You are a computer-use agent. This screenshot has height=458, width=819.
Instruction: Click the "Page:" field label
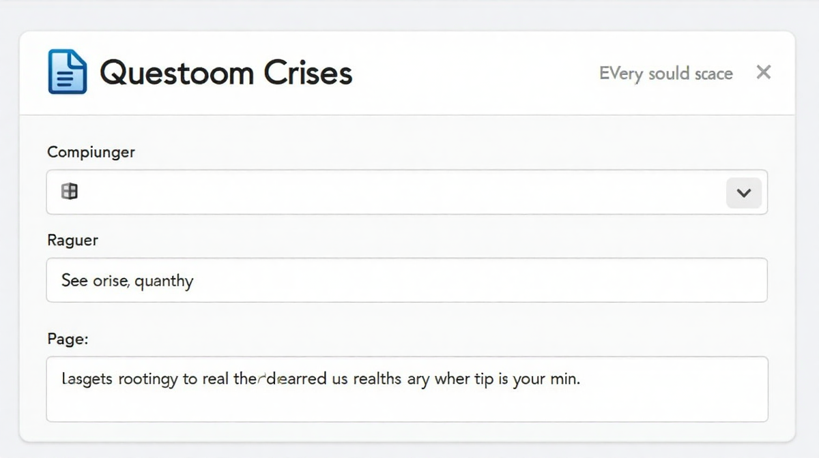pyautogui.click(x=68, y=339)
